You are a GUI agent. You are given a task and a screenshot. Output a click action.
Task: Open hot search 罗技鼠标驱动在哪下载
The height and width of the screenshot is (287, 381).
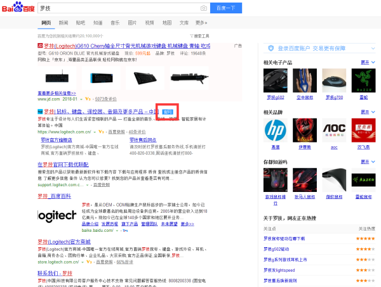(284, 239)
